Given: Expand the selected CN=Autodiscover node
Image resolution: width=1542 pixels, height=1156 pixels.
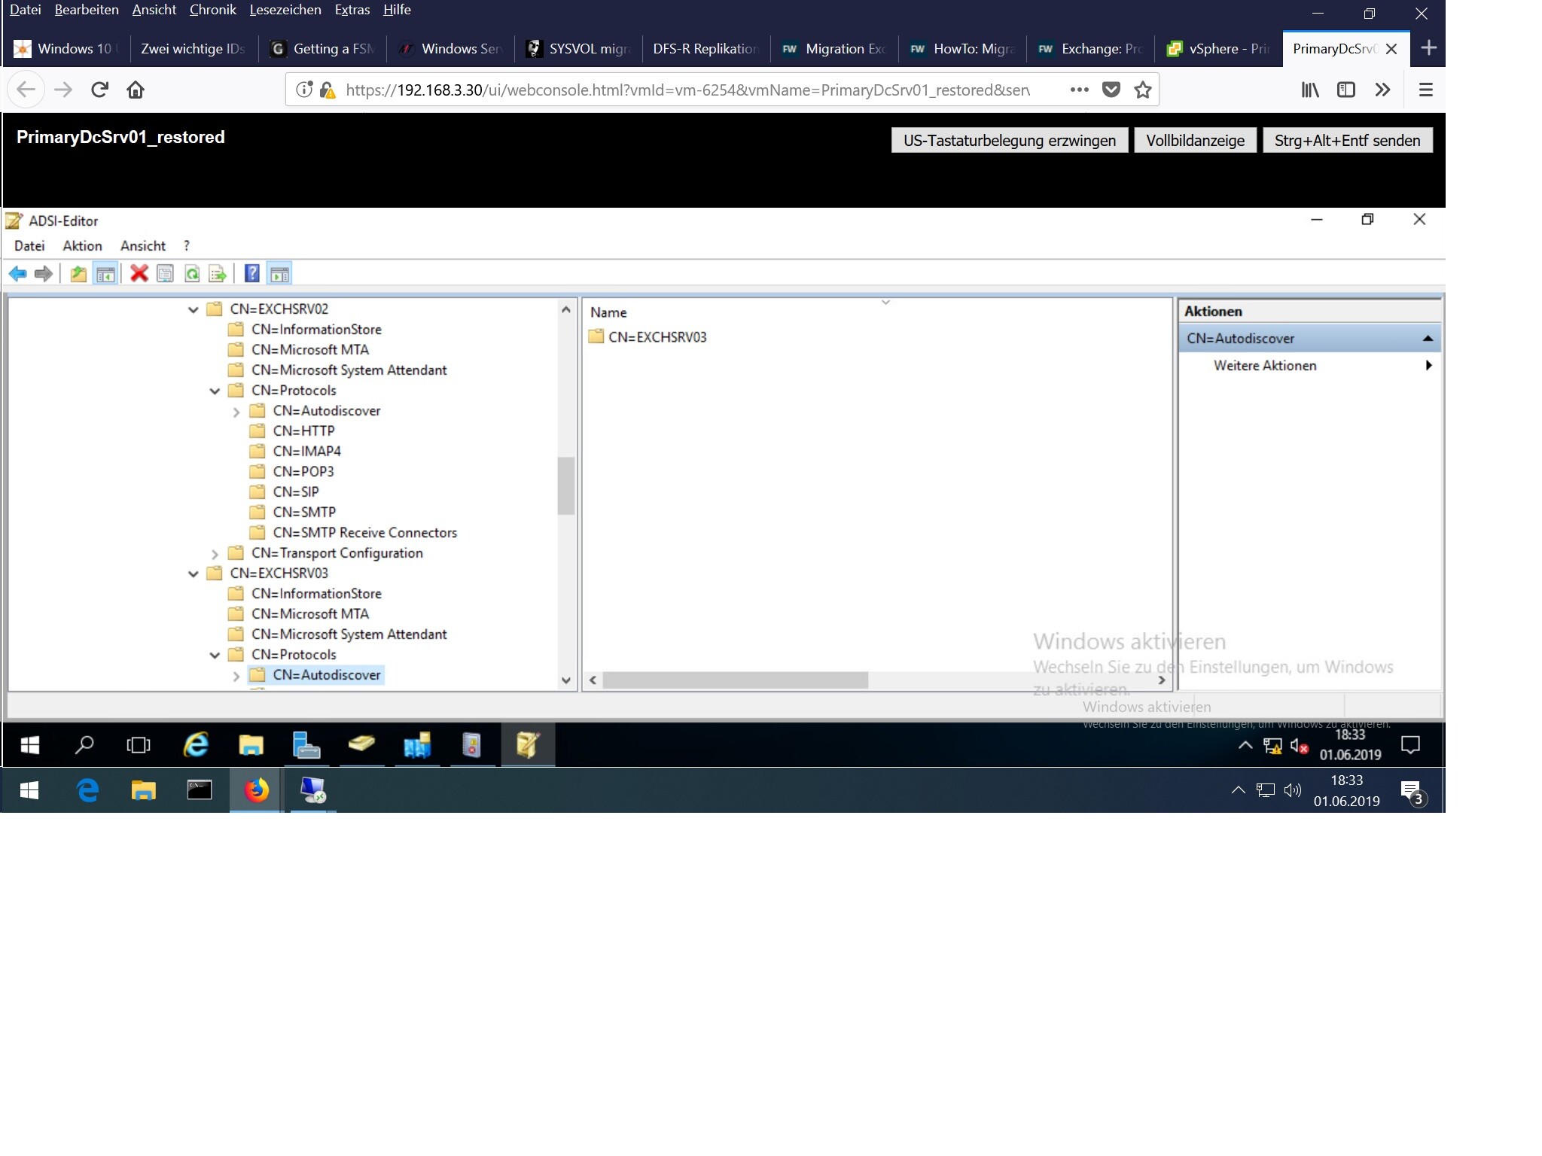Looking at the screenshot, I should tap(236, 676).
